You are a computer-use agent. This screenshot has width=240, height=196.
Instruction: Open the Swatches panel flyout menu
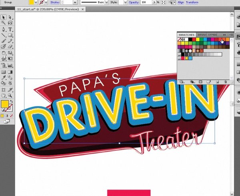231,35
